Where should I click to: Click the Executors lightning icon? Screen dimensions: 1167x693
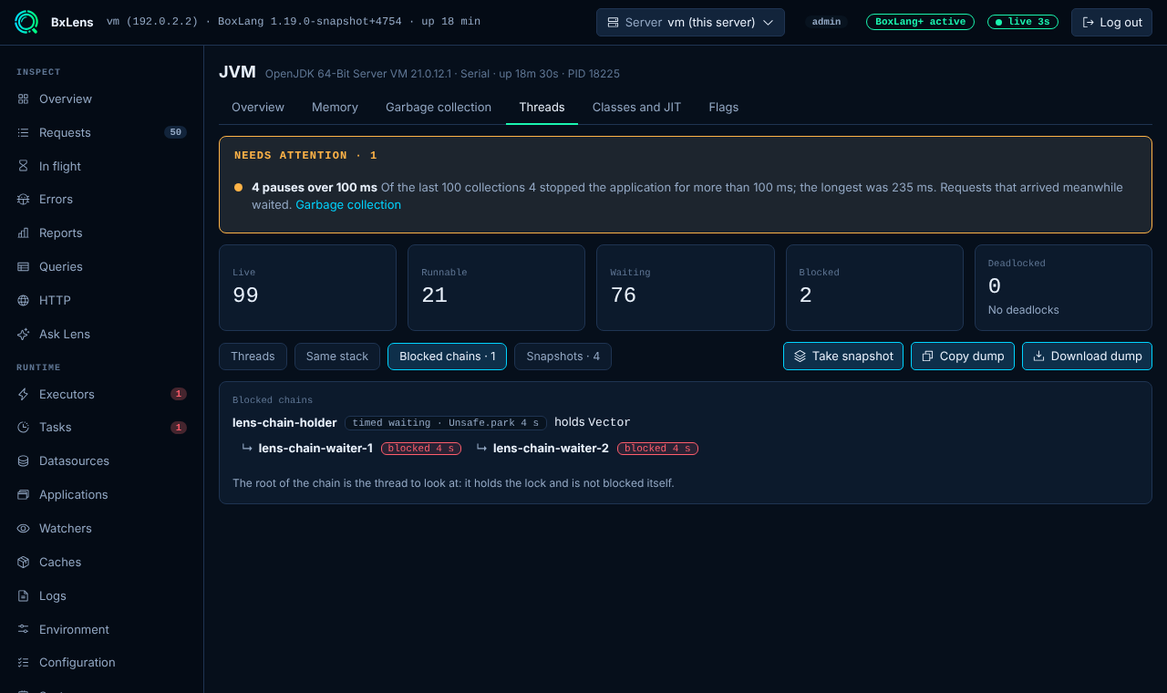[24, 394]
